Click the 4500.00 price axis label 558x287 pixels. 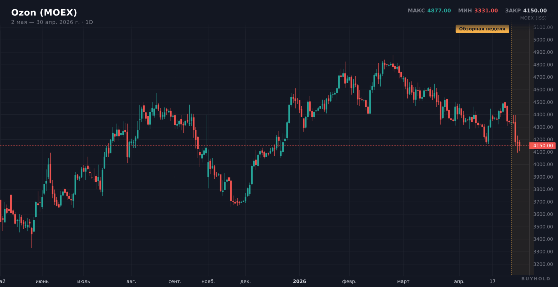tap(543, 102)
